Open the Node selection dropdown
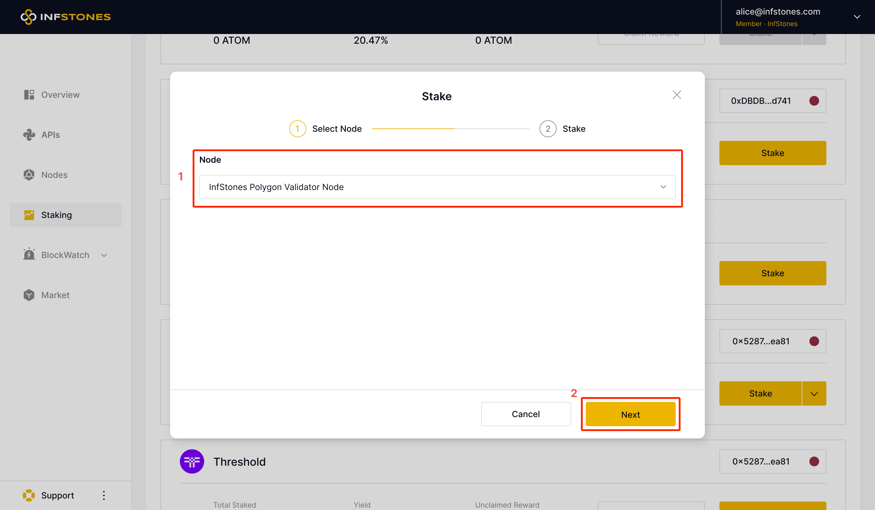Viewport: 875px width, 510px height. tap(437, 187)
